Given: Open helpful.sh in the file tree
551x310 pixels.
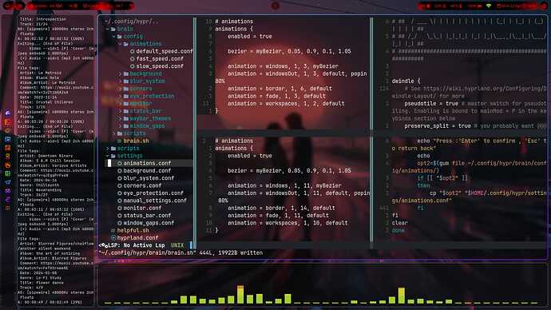Looking at the screenshot, I should (133, 231).
